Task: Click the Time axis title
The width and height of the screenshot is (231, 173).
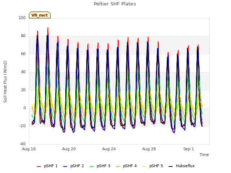Action: [204, 155]
